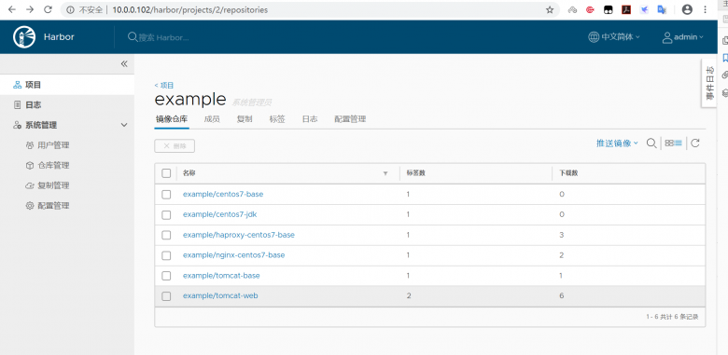Check the example/tomcat-base row checkbox
The height and width of the screenshot is (355, 728).
(x=166, y=276)
